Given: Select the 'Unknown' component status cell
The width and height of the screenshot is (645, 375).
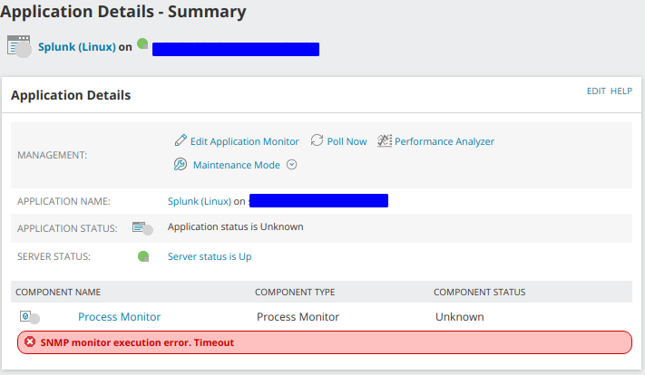Looking at the screenshot, I should tap(459, 317).
